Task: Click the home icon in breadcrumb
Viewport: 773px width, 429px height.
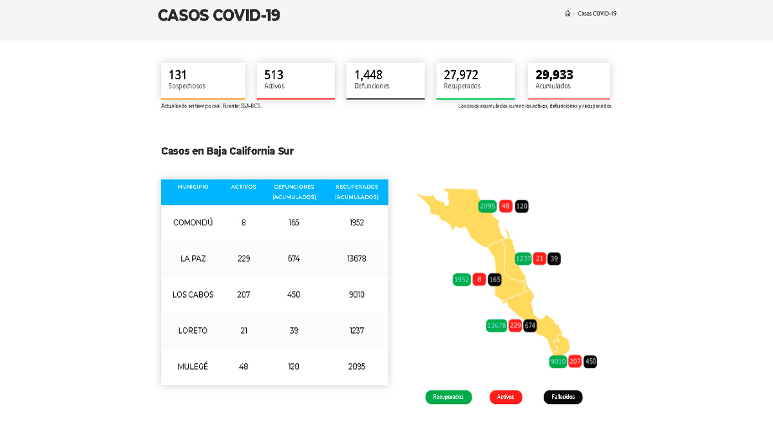Action: click(568, 14)
